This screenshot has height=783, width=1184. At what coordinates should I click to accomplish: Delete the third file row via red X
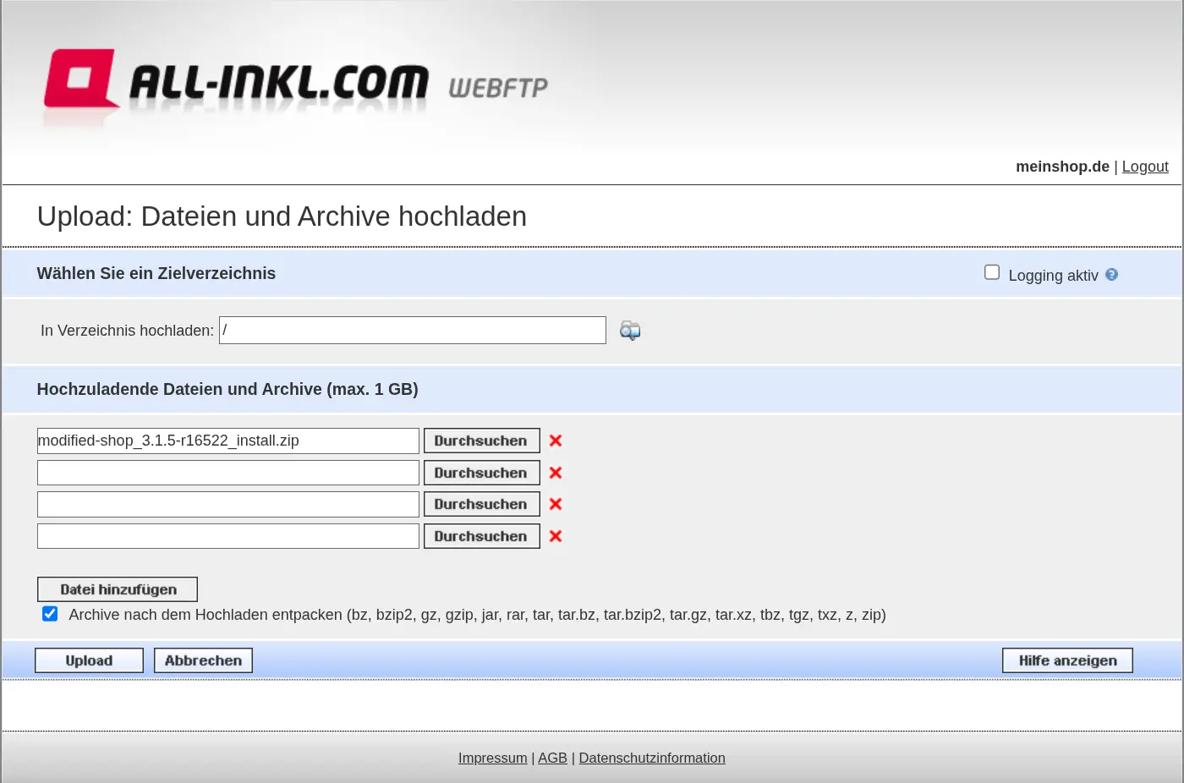[556, 504]
